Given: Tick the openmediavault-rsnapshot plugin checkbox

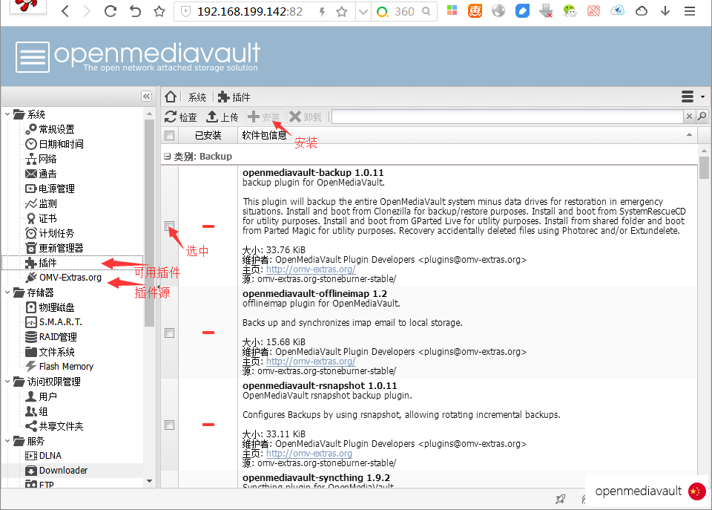Looking at the screenshot, I should (169, 425).
